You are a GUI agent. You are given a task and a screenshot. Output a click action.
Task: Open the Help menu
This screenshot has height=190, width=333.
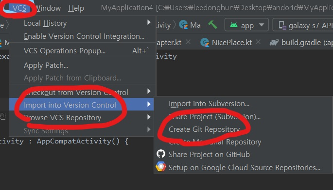pyautogui.click(x=76, y=8)
